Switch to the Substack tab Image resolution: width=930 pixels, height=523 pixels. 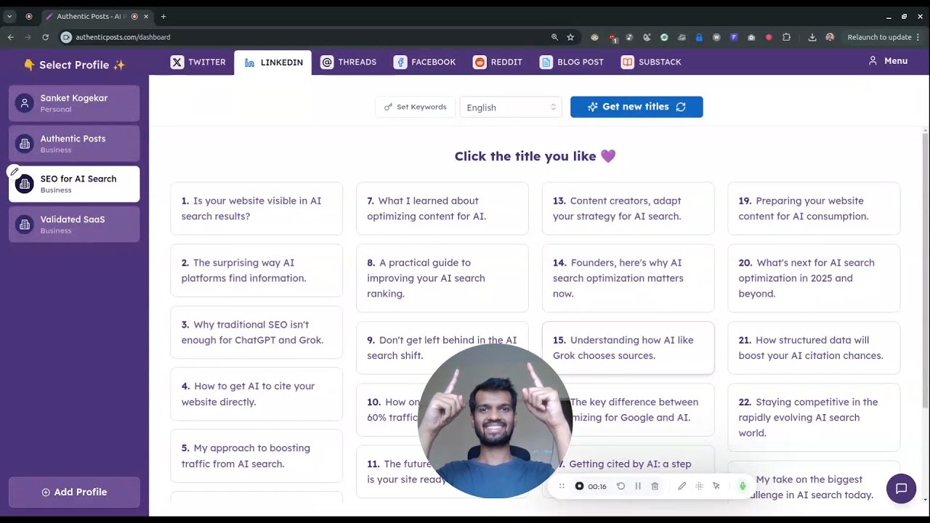[651, 62]
